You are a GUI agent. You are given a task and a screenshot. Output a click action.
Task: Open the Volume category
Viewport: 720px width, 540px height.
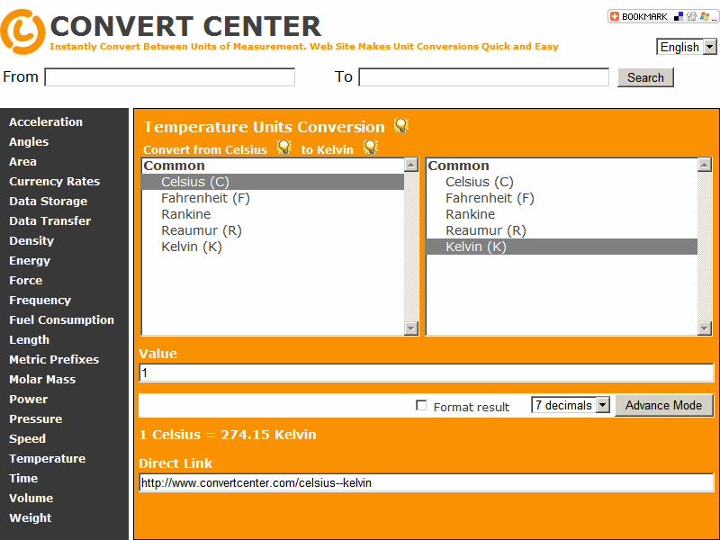(x=31, y=498)
